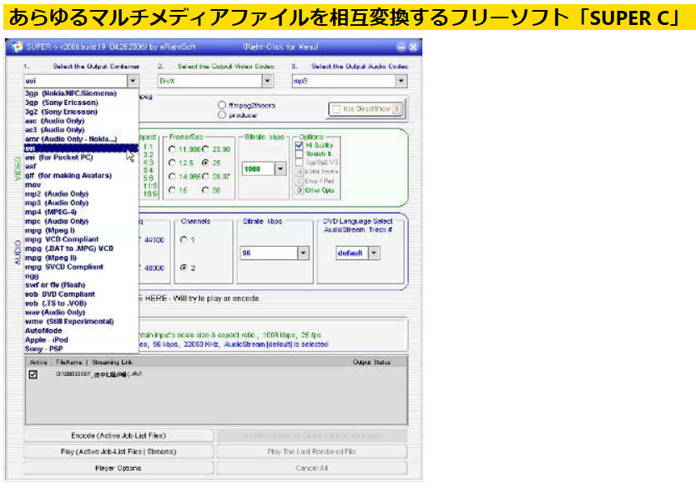
Task: Choose ogg container from the list
Action: point(32,276)
